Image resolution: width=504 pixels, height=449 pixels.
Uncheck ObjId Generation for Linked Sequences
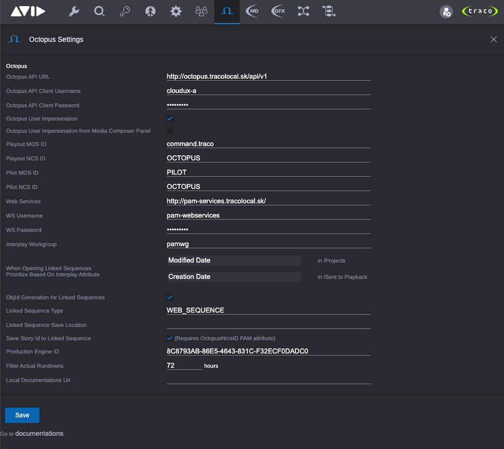tap(169, 297)
